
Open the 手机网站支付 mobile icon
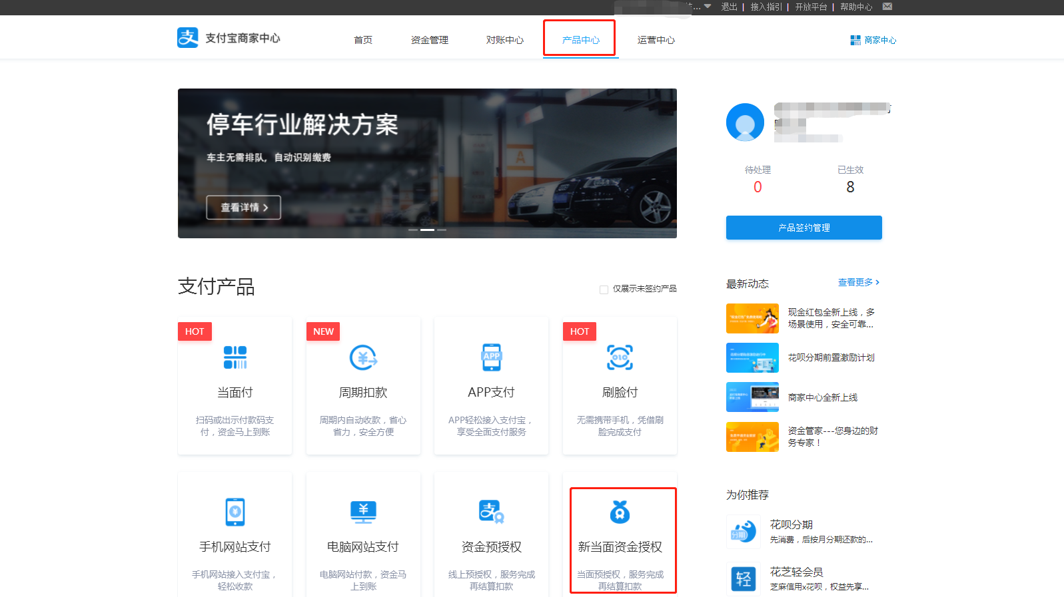pyautogui.click(x=235, y=512)
